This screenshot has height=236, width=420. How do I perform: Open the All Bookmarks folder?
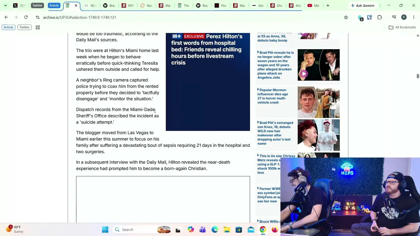(402, 27)
